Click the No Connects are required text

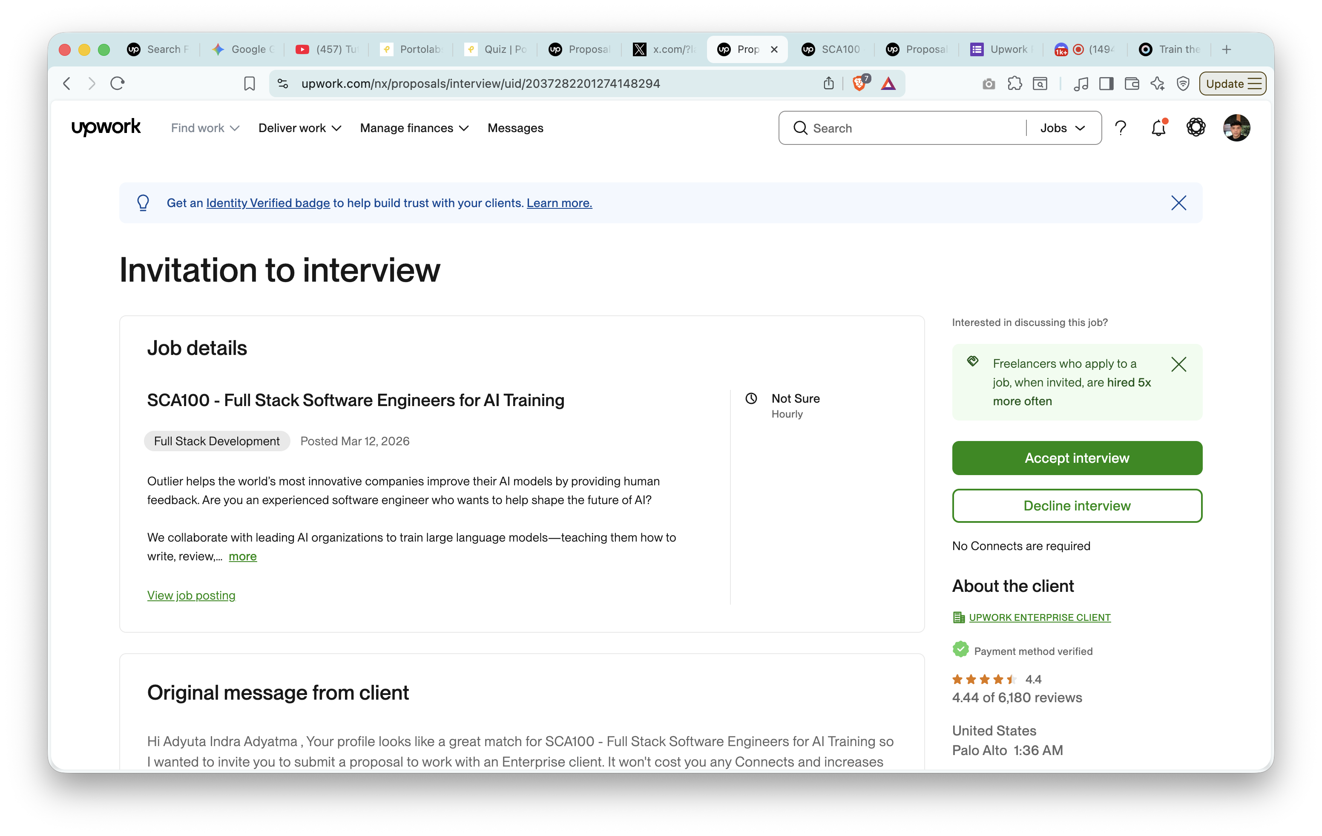click(1021, 545)
